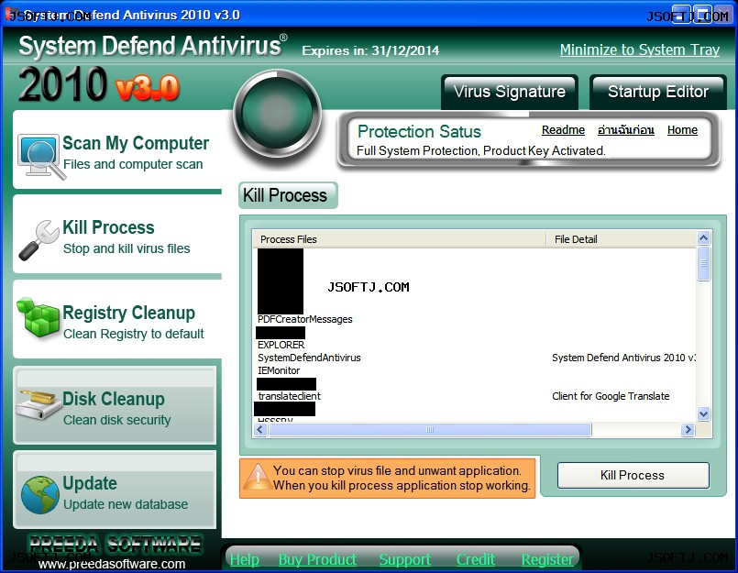
Task: Click the Preeda Software logo
Action: (115, 545)
